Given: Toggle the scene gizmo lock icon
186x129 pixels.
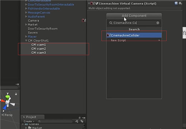Looking at the screenshot, I should 16,94.
